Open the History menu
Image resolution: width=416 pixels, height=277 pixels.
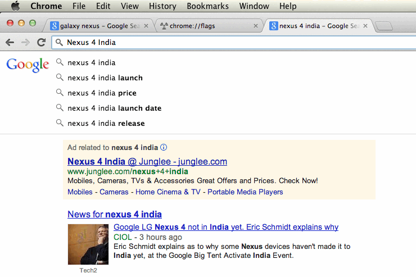coord(162,6)
